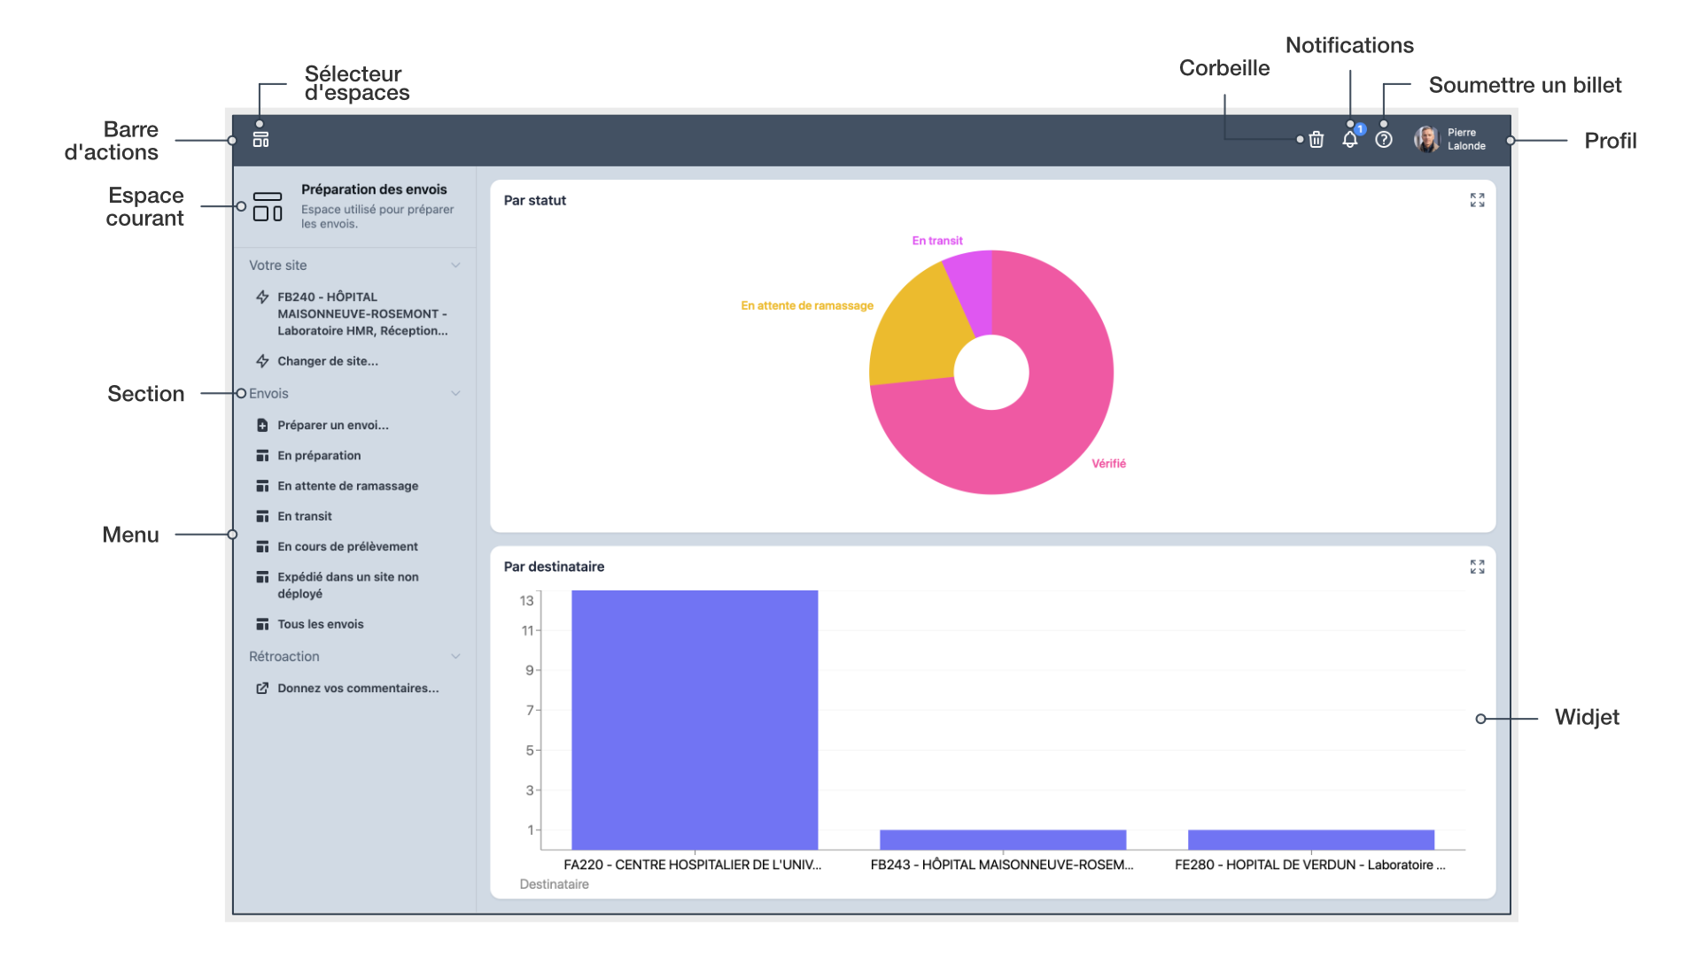Image resolution: width=1701 pixels, height=956 pixels.
Task: Collapse the Votre site section chevron
Action: pos(455,266)
